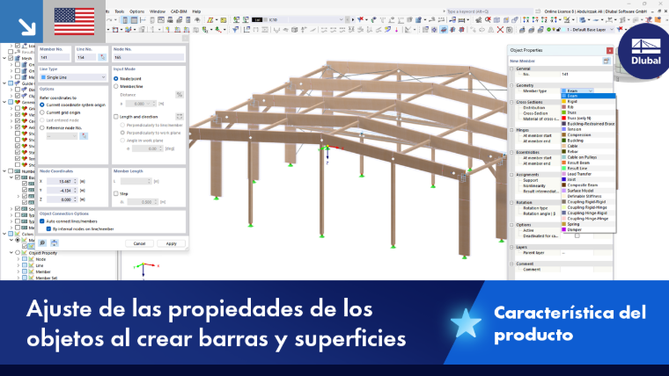Enable the Length and direction checkbox

tap(116, 117)
